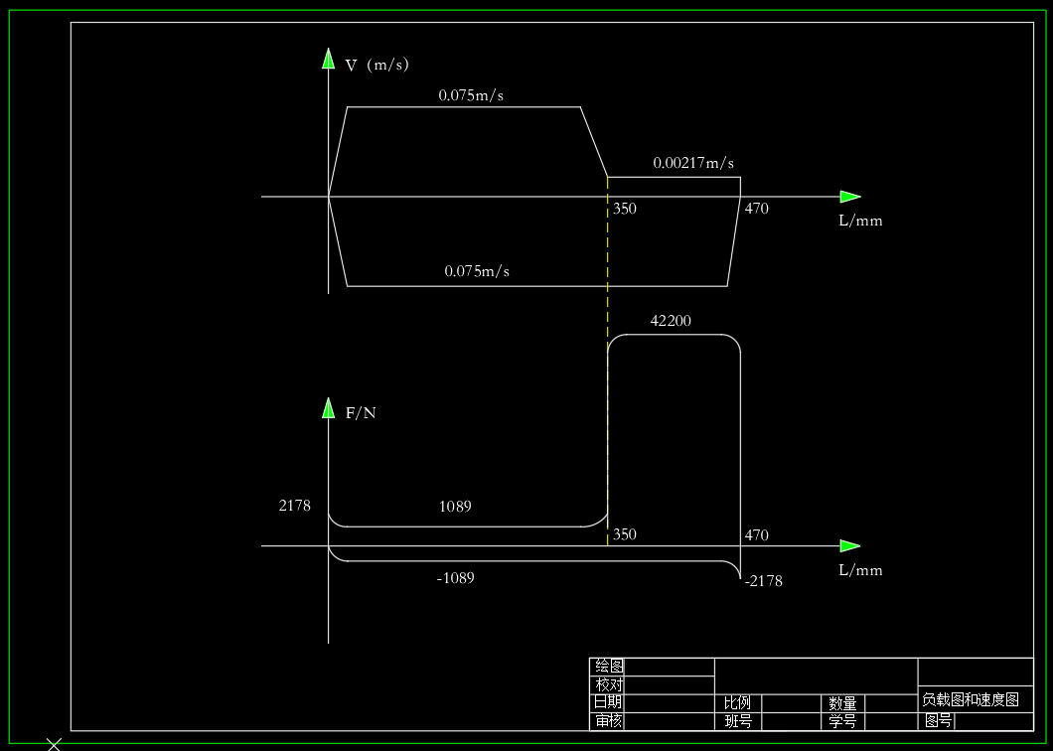Select the L/mm label of force chart
The height and width of the screenshot is (751, 1053).
tap(860, 569)
